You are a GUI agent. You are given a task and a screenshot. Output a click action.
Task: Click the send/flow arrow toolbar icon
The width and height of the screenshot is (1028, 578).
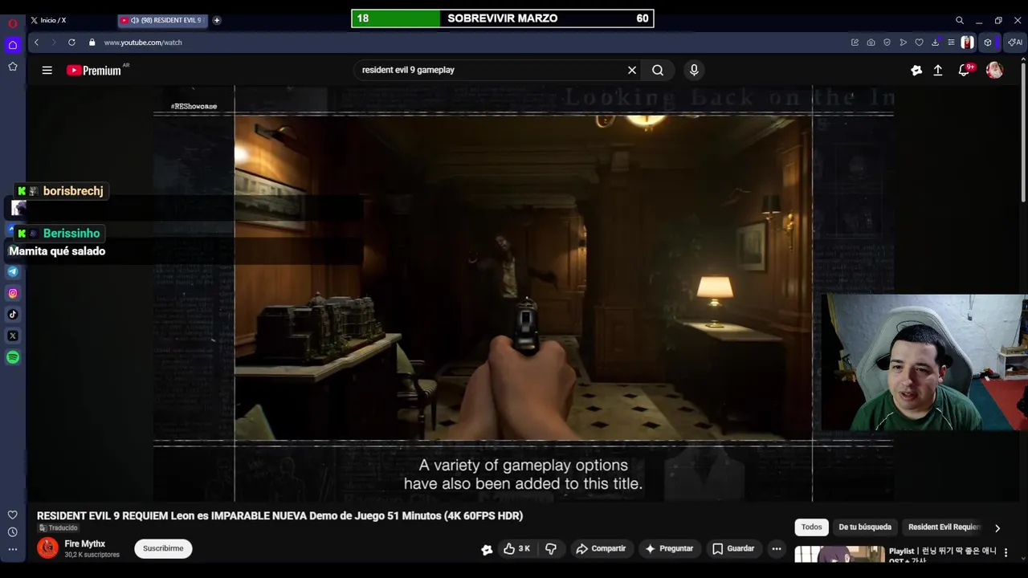pos(904,43)
